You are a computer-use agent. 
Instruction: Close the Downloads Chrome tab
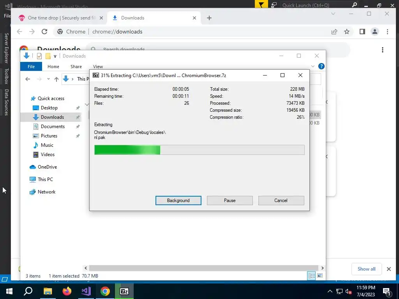pos(194,18)
